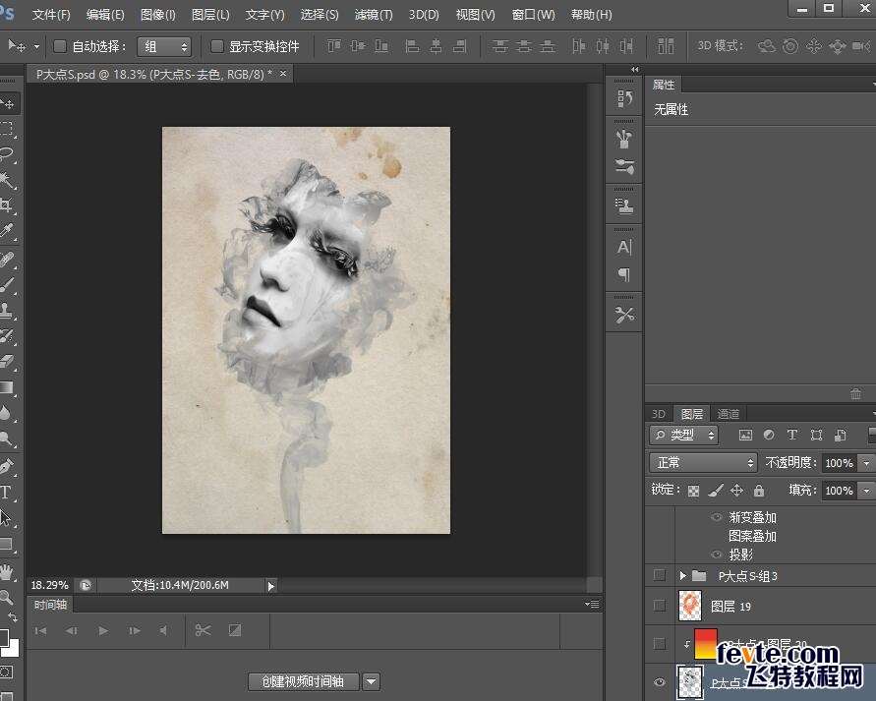Open Move tool preset picker arrow
The image size is (876, 701).
click(x=37, y=47)
